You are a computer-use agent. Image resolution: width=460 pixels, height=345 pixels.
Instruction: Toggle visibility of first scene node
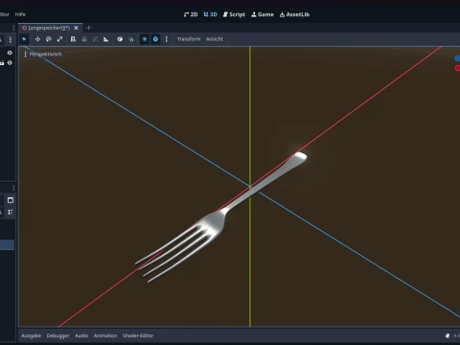tap(10, 53)
